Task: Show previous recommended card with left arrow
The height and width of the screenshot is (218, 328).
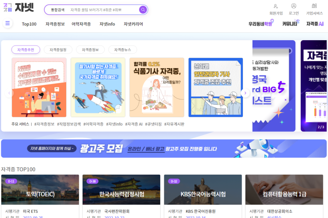Action: click(x=9, y=93)
